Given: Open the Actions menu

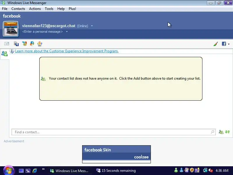Looking at the screenshot, I should pos(35,9).
